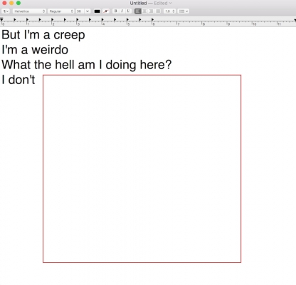Image resolution: width=296 pixels, height=285 pixels.
Task: Toggle italic formatting
Action: [122, 11]
